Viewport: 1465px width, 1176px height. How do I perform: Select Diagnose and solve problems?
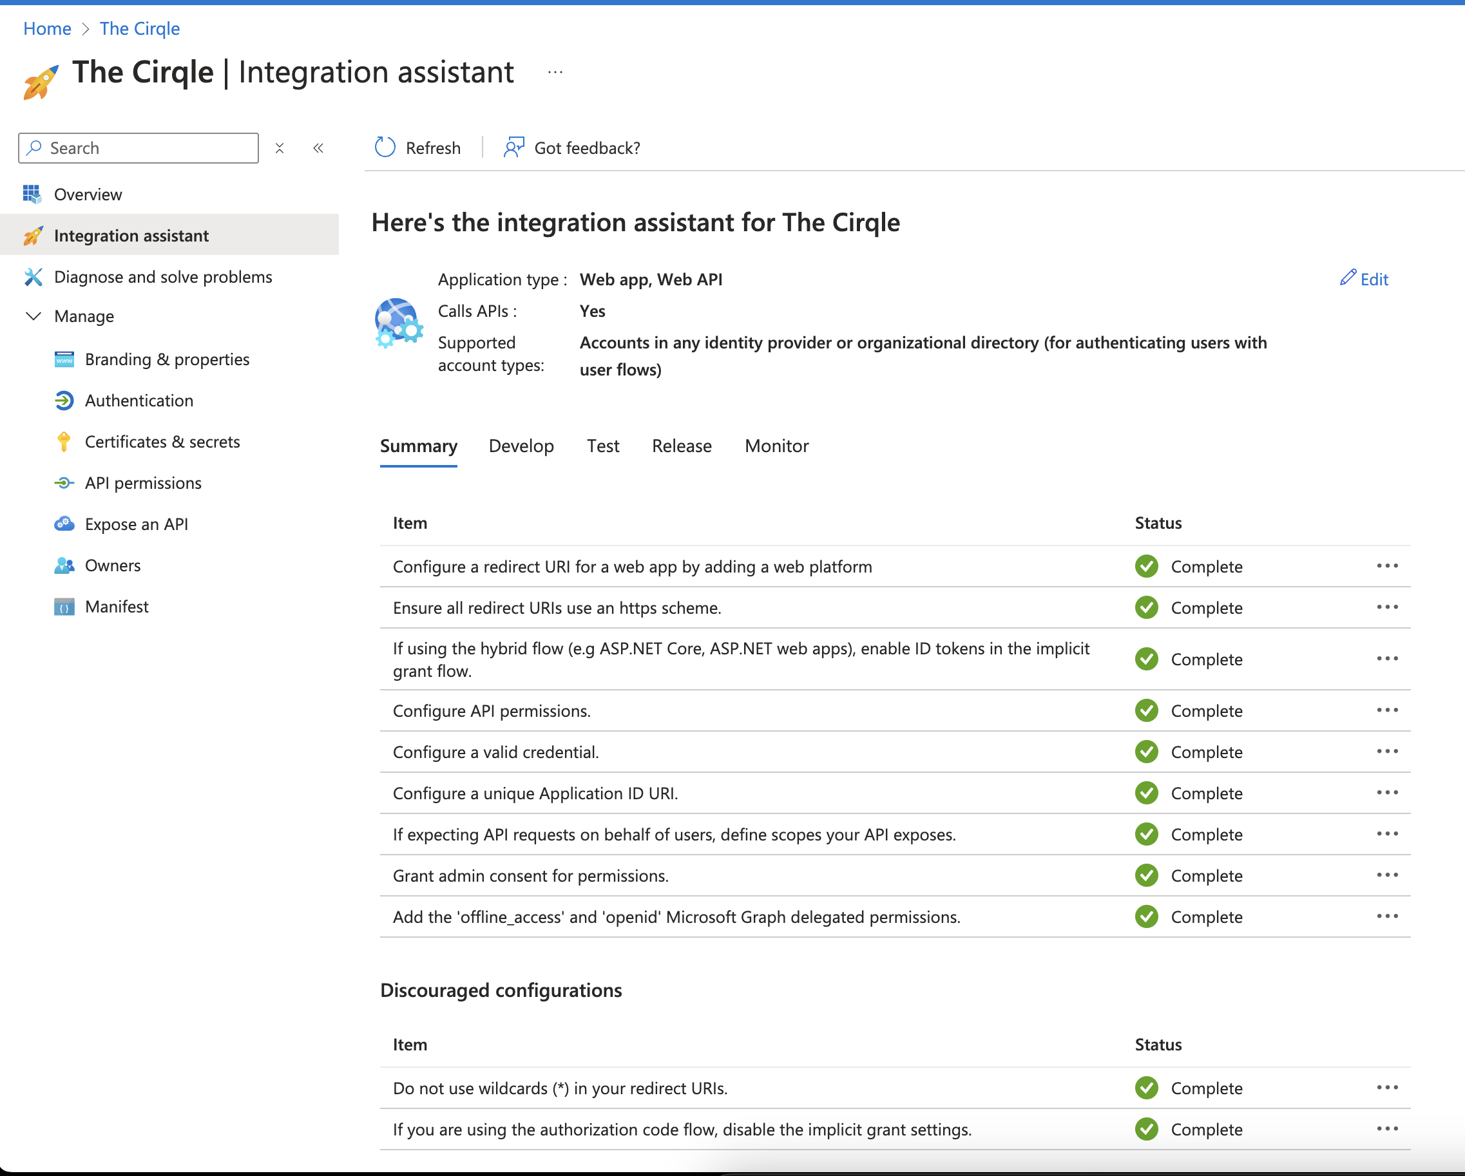pyautogui.click(x=163, y=276)
